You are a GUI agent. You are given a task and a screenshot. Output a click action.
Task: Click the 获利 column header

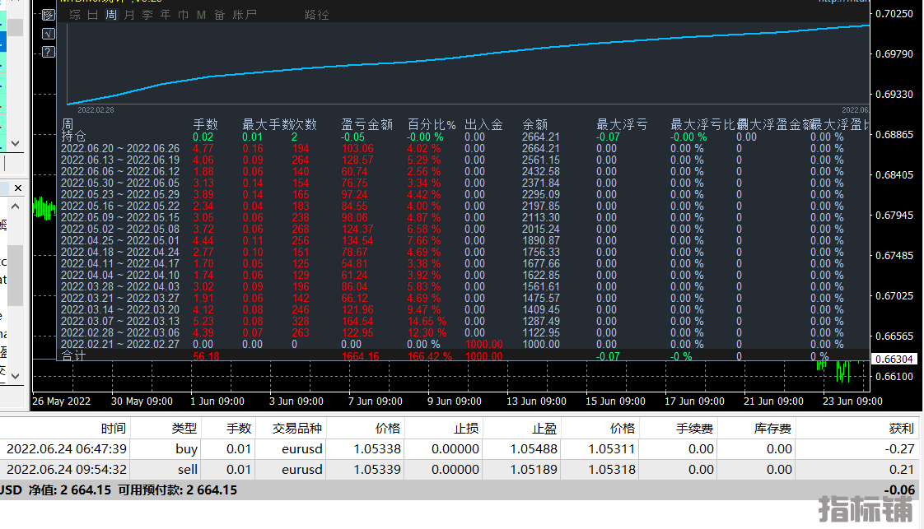[901, 429]
